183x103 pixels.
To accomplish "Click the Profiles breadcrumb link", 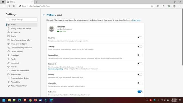I will [x=50, y=15].
